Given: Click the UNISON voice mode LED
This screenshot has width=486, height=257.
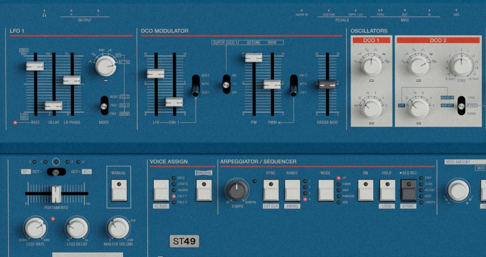Looking at the screenshot, I should 174,190.
